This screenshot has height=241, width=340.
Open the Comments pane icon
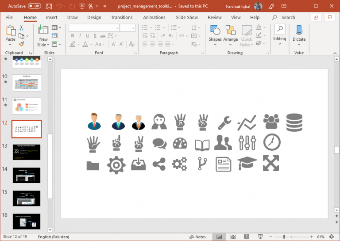(330, 17)
